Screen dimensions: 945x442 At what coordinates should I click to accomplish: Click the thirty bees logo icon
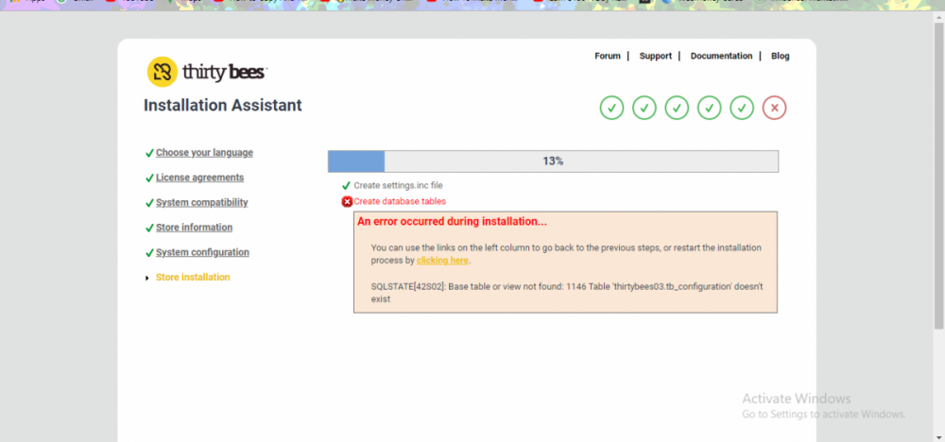[162, 72]
